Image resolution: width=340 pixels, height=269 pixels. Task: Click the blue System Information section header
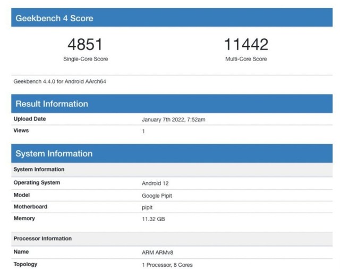coord(54,154)
